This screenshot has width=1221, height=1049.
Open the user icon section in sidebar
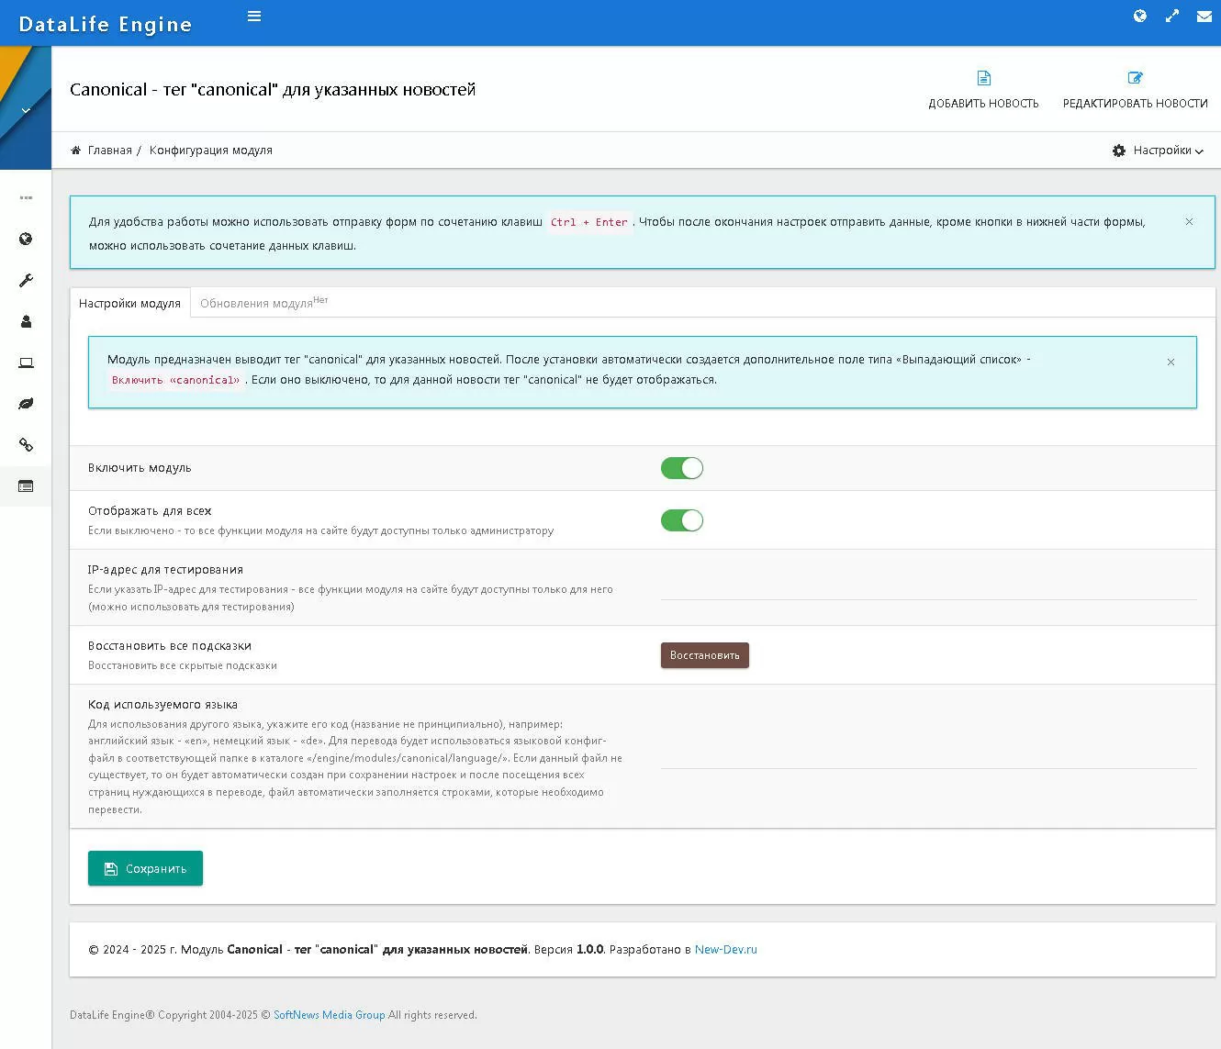(26, 321)
